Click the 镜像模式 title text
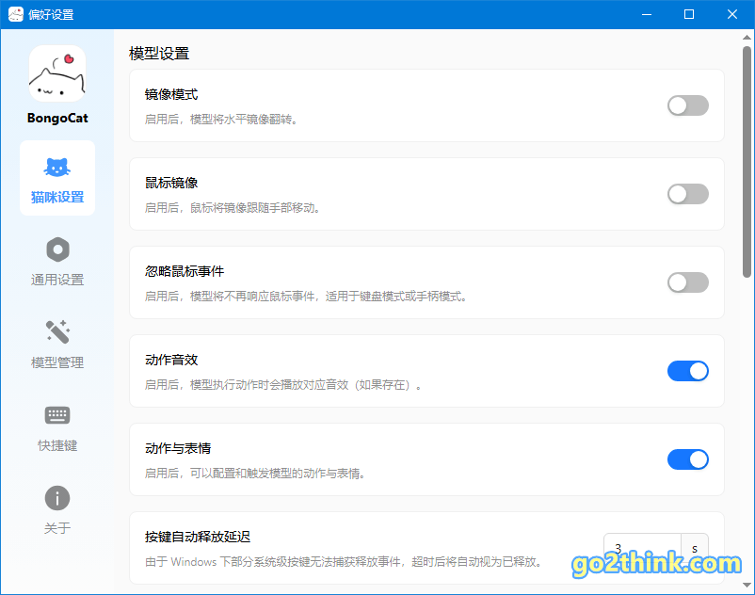755x595 pixels. pos(171,94)
